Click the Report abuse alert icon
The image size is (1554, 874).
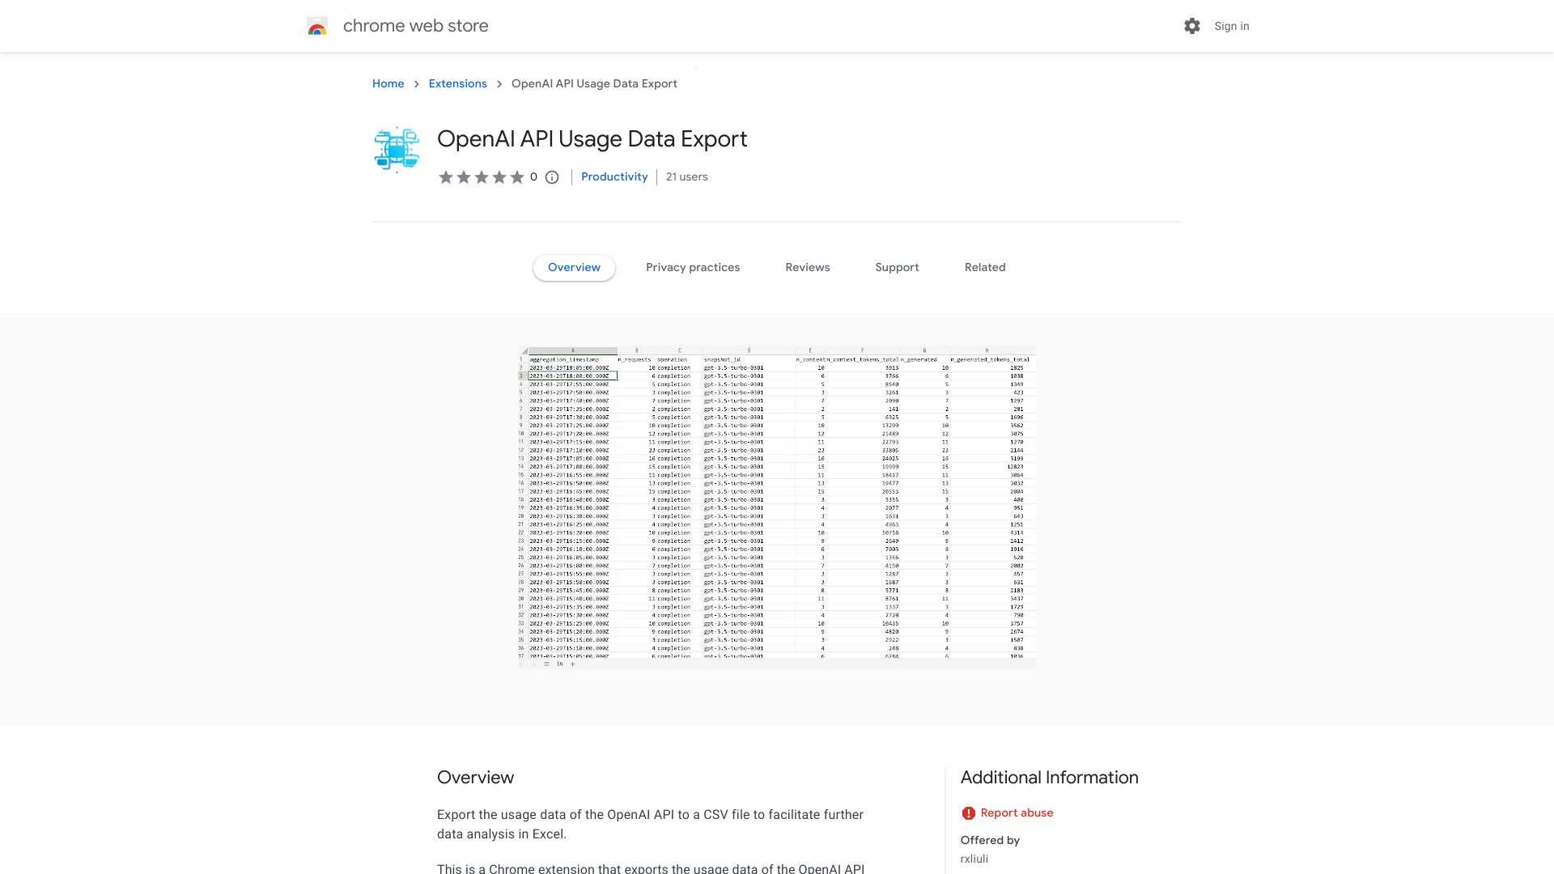969,812
